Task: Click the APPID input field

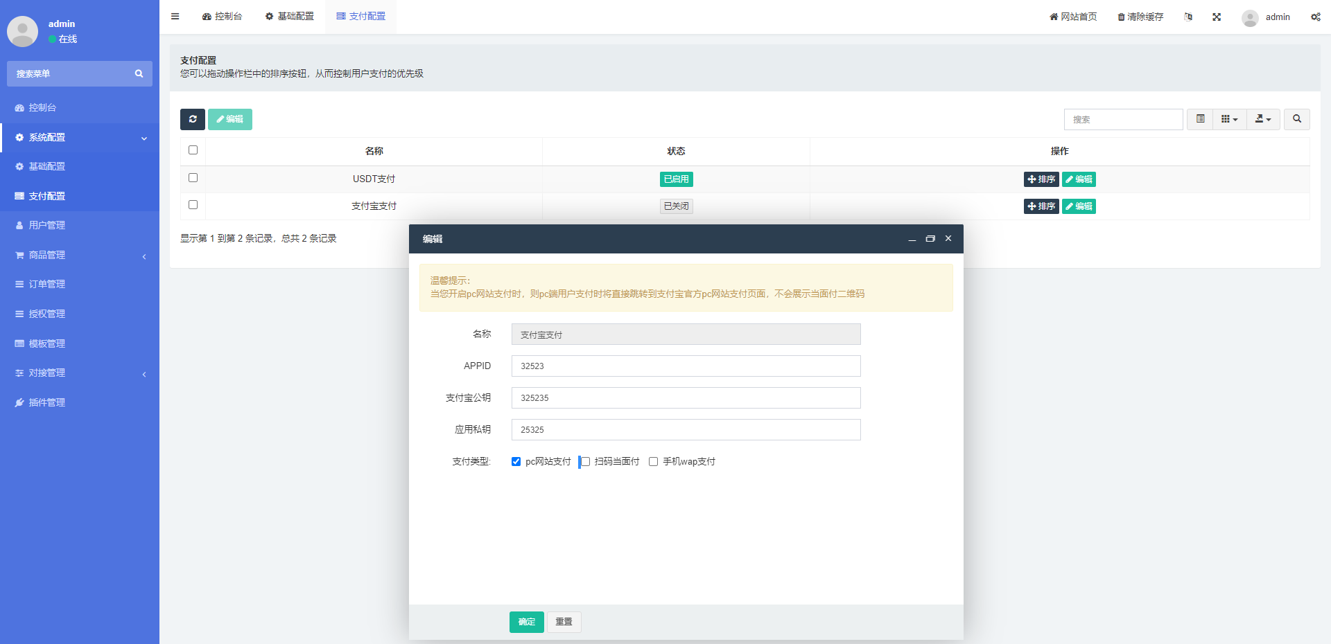Action: pos(686,366)
